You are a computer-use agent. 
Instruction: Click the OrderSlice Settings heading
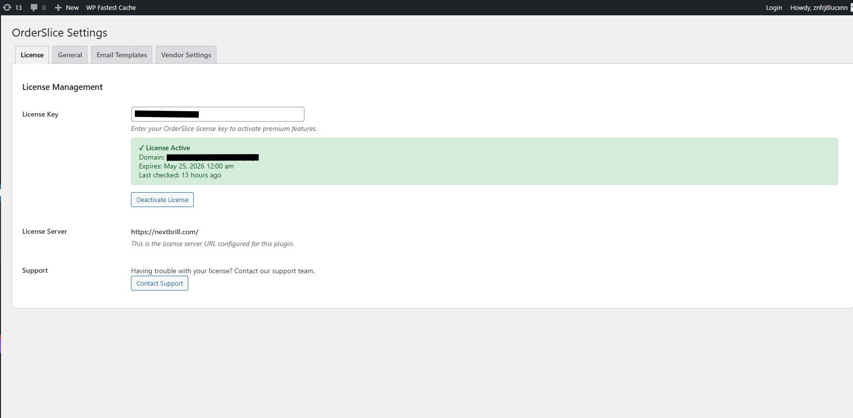(x=60, y=33)
